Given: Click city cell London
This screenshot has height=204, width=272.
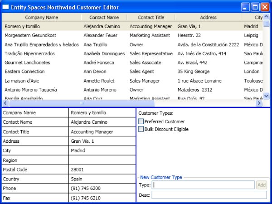Looking at the screenshot, I should pyautogui.click(x=252, y=72).
